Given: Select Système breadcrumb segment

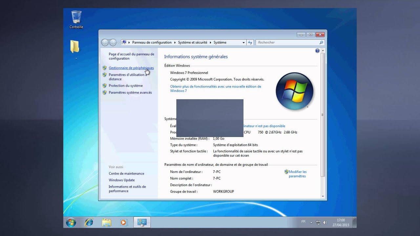Looking at the screenshot, I should pyautogui.click(x=220, y=42).
